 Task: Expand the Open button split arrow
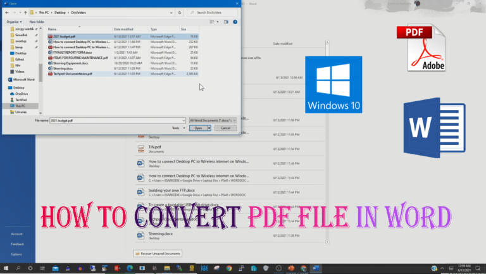209,128
